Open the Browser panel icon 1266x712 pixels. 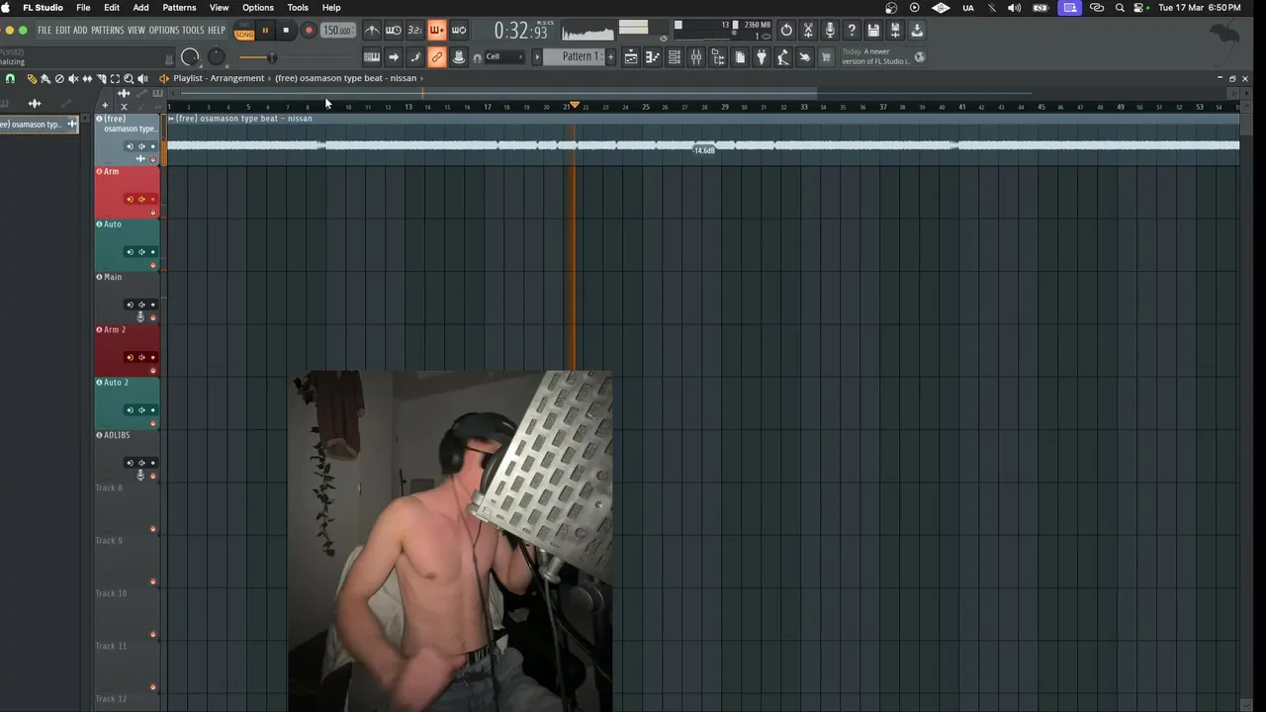[718, 56]
